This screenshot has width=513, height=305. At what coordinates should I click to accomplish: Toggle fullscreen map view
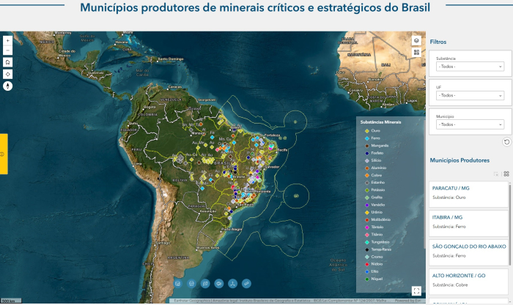click(416, 290)
